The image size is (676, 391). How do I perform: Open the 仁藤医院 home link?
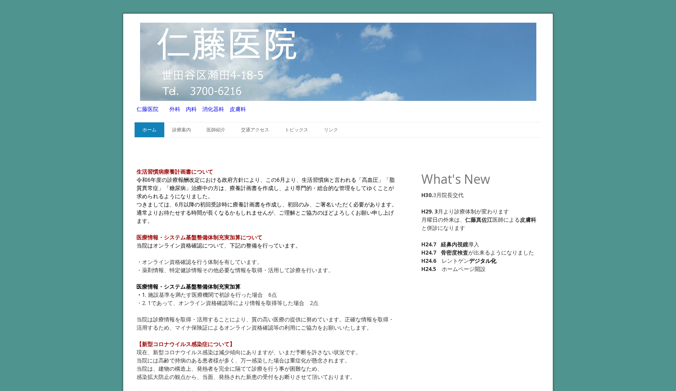(x=147, y=109)
